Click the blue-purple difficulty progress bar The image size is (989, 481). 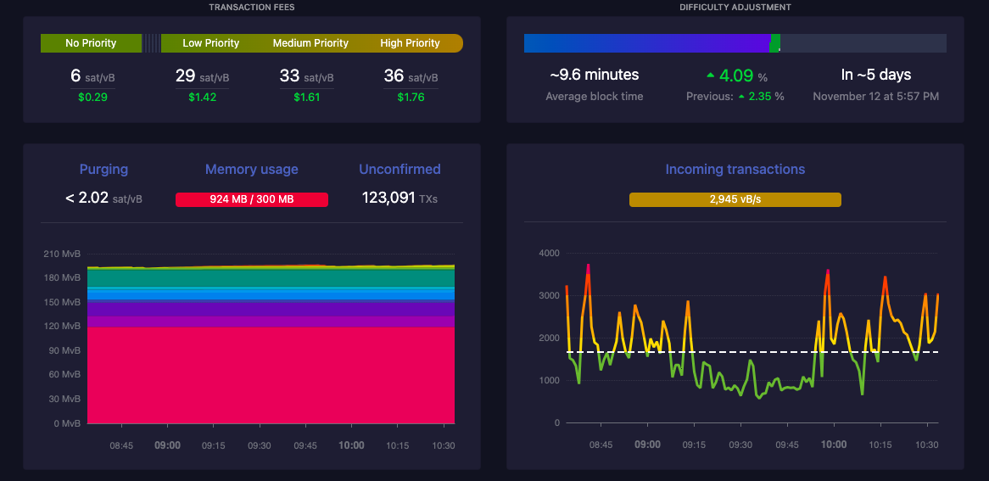pos(645,43)
